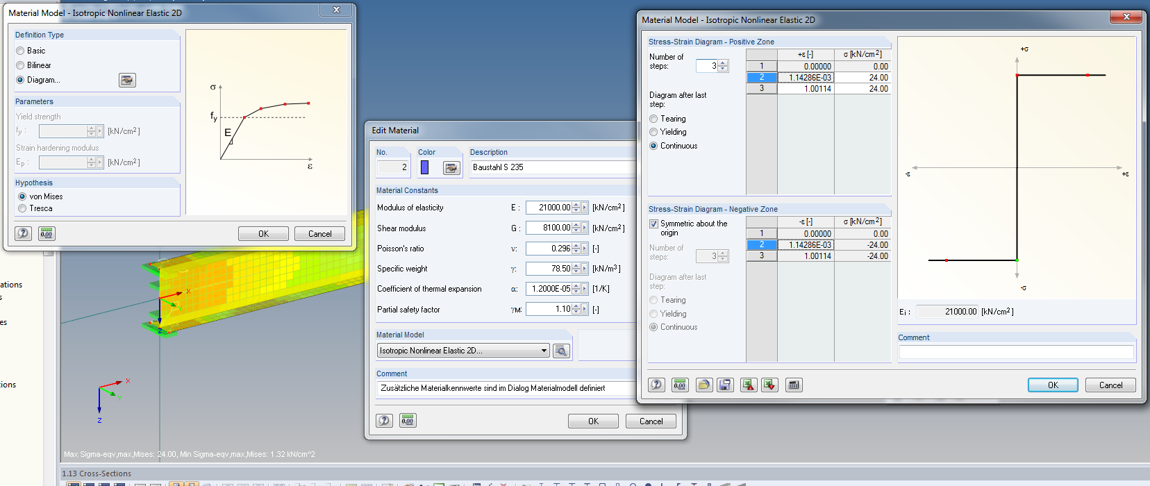Close the Definition Type dialog
The width and height of the screenshot is (1150, 486).
336,10
